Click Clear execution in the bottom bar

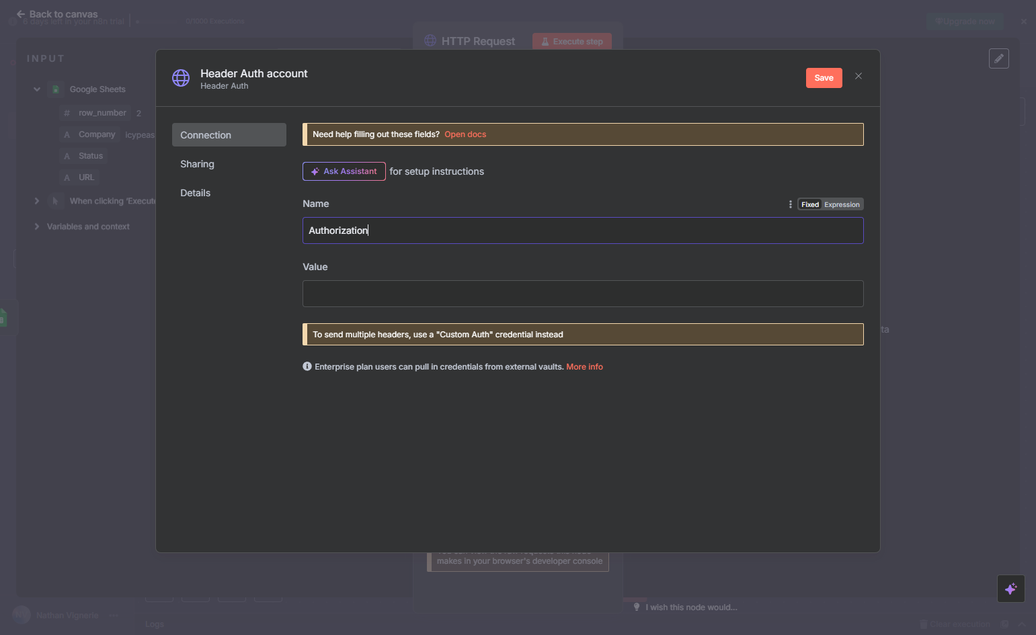[x=955, y=624]
